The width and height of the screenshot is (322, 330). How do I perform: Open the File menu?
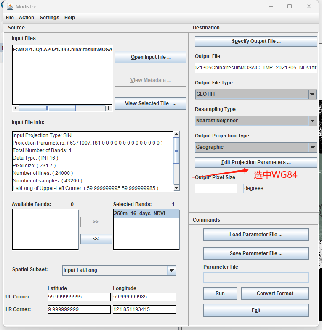10,18
